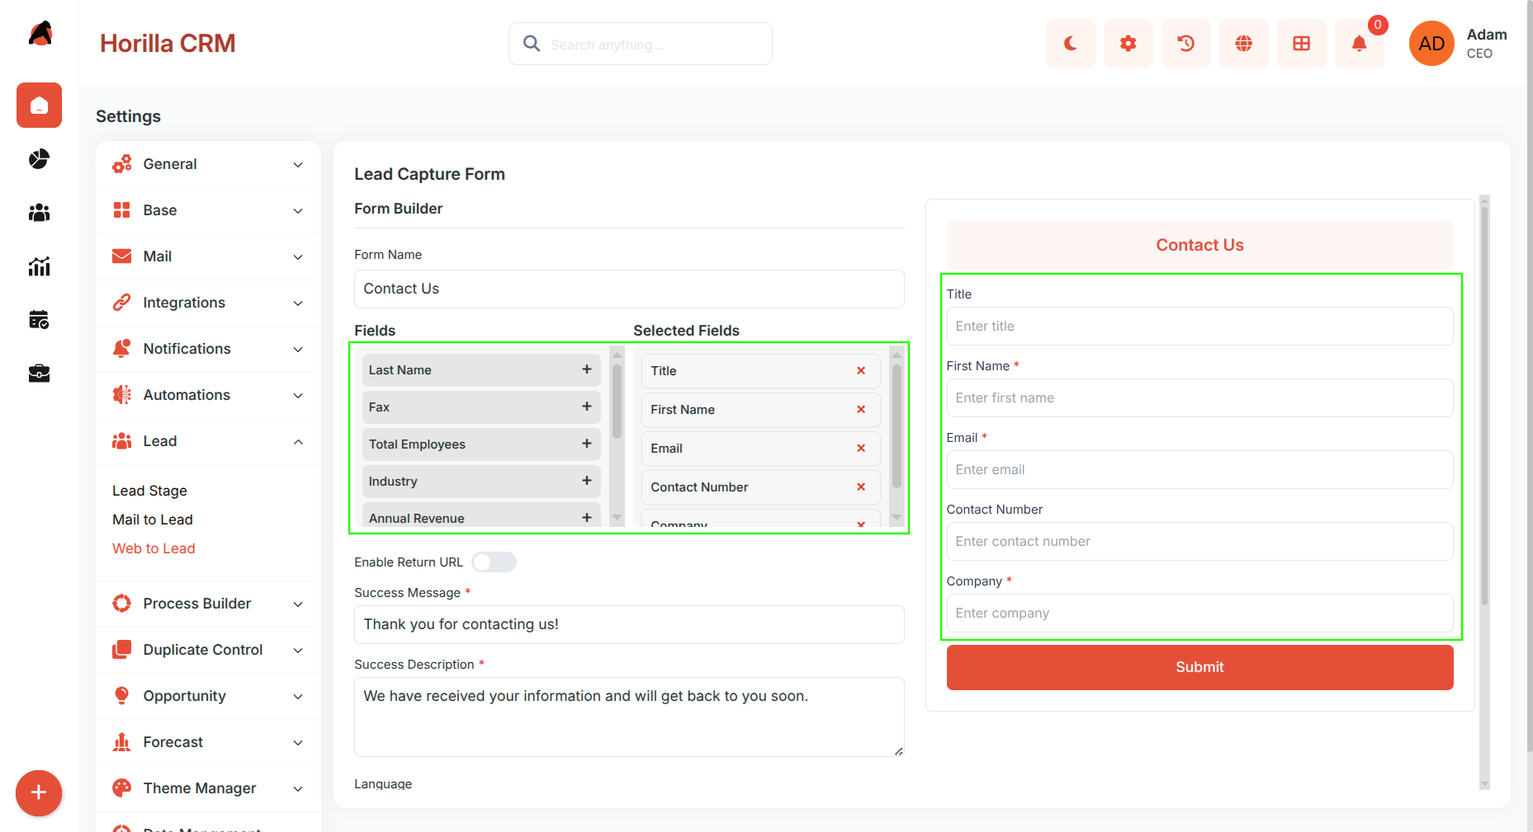Open people group icon in left sidebar

click(39, 213)
